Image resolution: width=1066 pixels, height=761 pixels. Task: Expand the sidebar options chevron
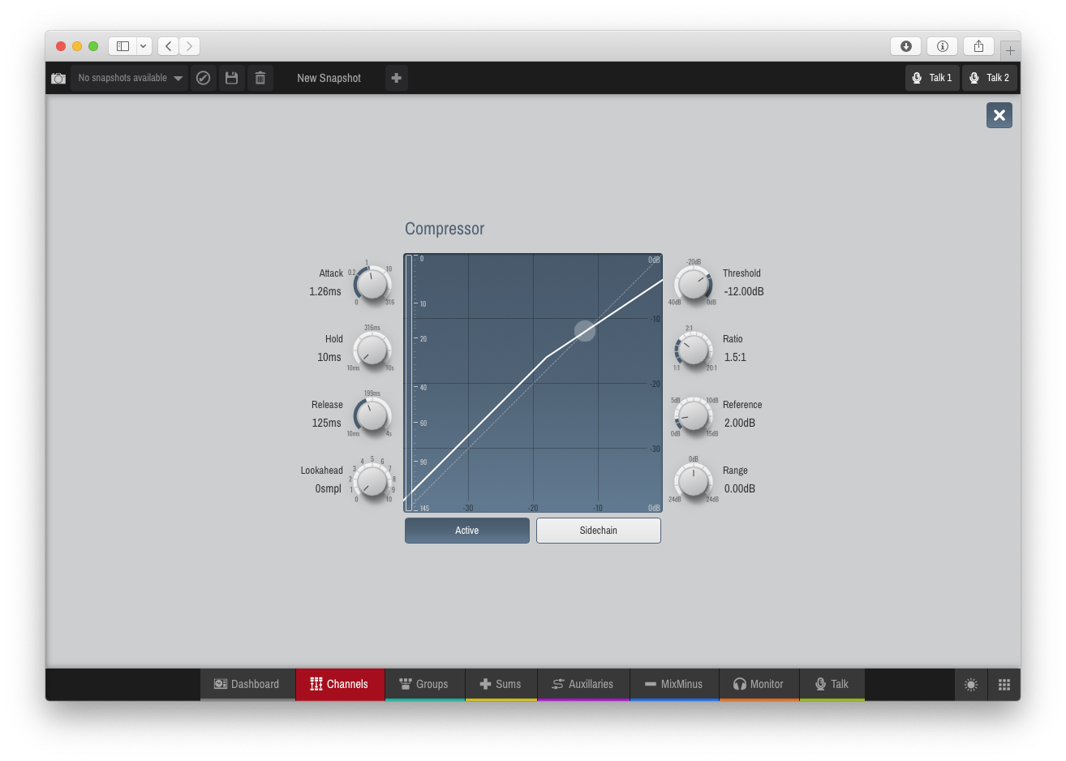pyautogui.click(x=144, y=46)
